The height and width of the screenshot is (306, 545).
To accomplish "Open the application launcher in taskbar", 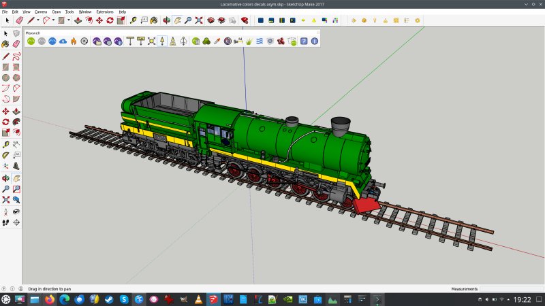I will (5, 299).
